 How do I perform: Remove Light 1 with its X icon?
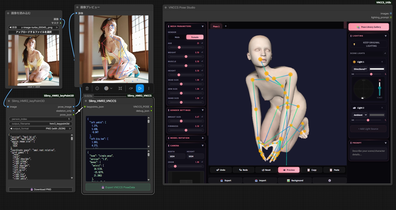click(382, 62)
